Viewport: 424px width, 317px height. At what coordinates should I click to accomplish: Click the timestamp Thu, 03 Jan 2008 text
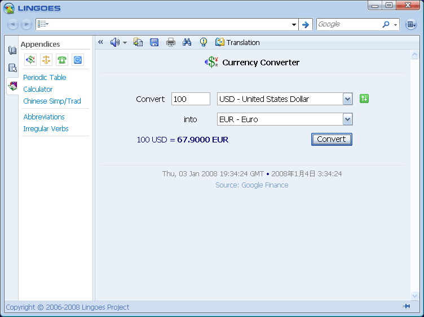click(213, 173)
